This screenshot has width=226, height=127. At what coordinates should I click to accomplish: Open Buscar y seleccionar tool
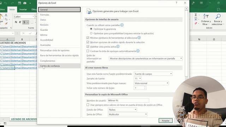pos(218,19)
